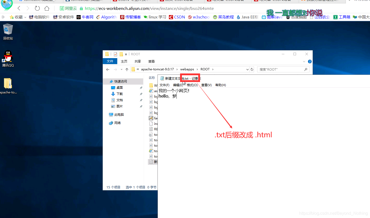
Task: Open the Quick Access Toolbar customize dropdown
Action: pos(126,54)
